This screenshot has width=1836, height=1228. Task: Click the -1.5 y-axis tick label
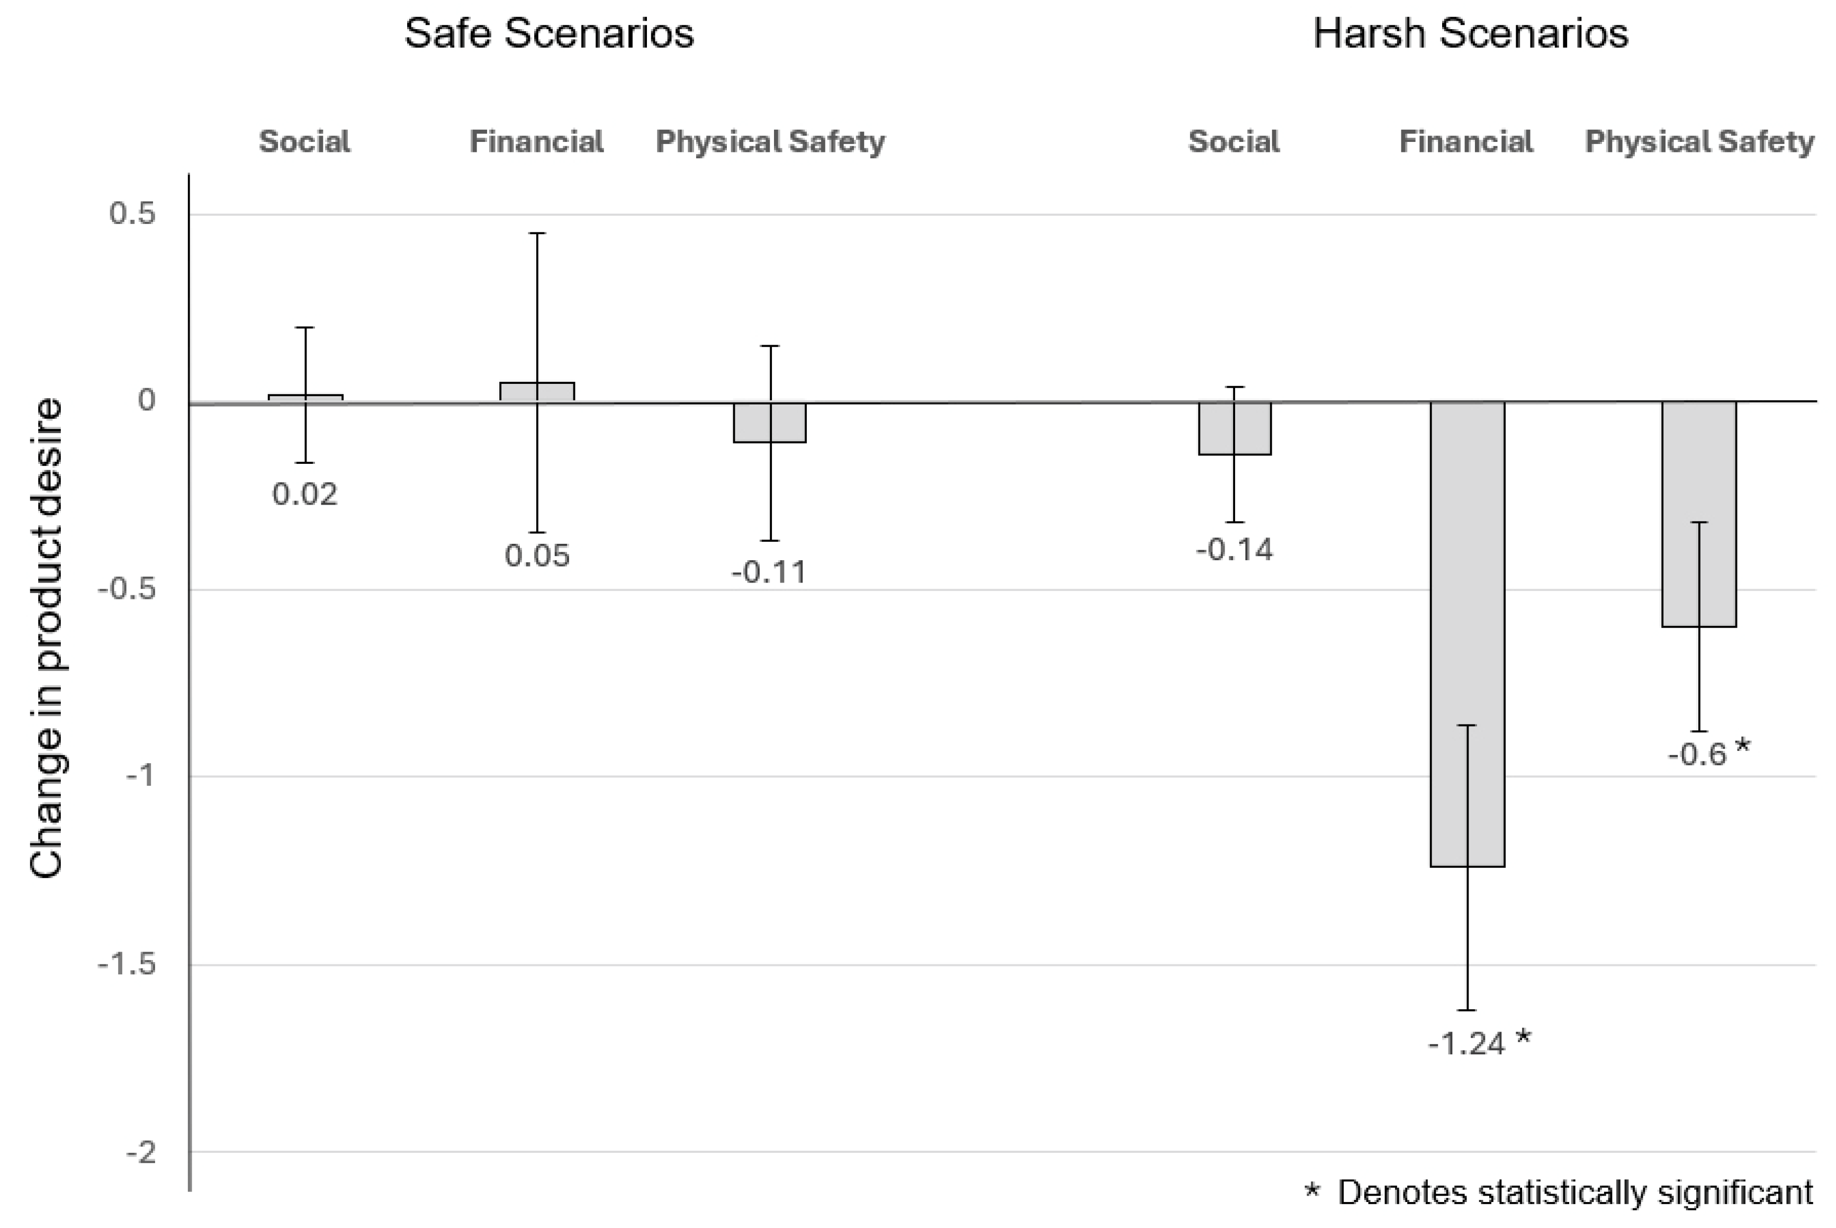[127, 965]
